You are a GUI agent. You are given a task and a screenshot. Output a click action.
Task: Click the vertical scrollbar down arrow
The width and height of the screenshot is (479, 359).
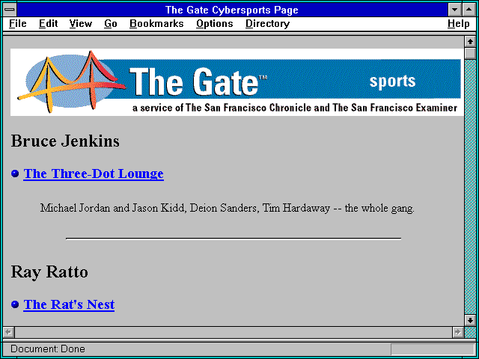[470, 320]
